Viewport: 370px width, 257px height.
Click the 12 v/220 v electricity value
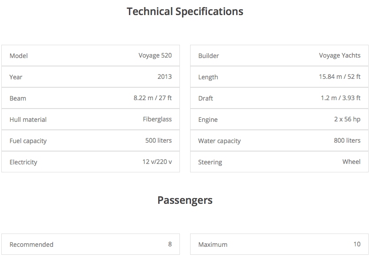pos(157,162)
